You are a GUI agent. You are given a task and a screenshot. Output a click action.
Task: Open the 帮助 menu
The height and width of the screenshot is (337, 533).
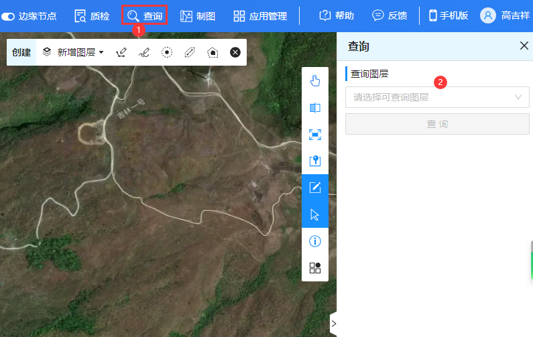[337, 15]
